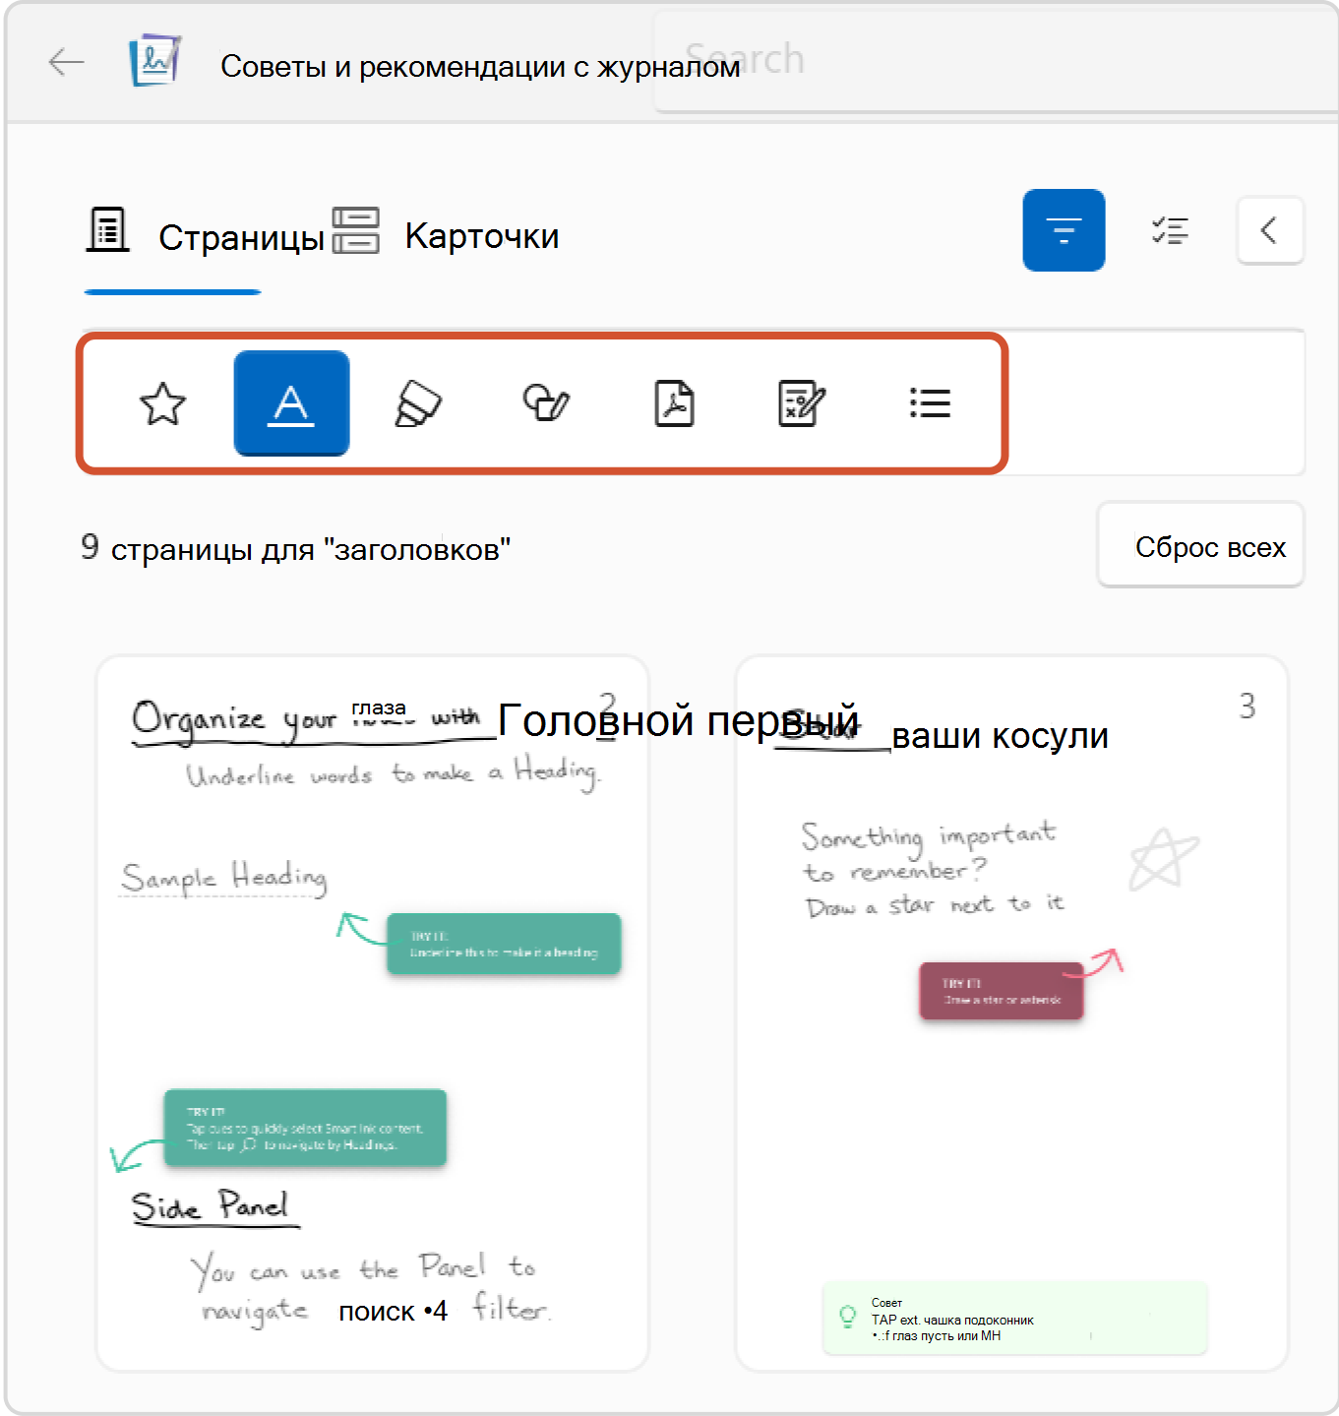Click the Journal app logo icon
The width and height of the screenshot is (1339, 1416).
click(155, 61)
